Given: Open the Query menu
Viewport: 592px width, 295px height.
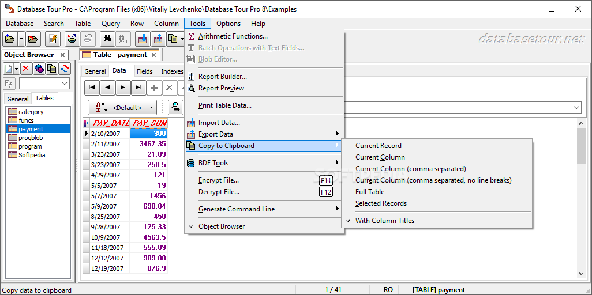Looking at the screenshot, I should click(111, 24).
